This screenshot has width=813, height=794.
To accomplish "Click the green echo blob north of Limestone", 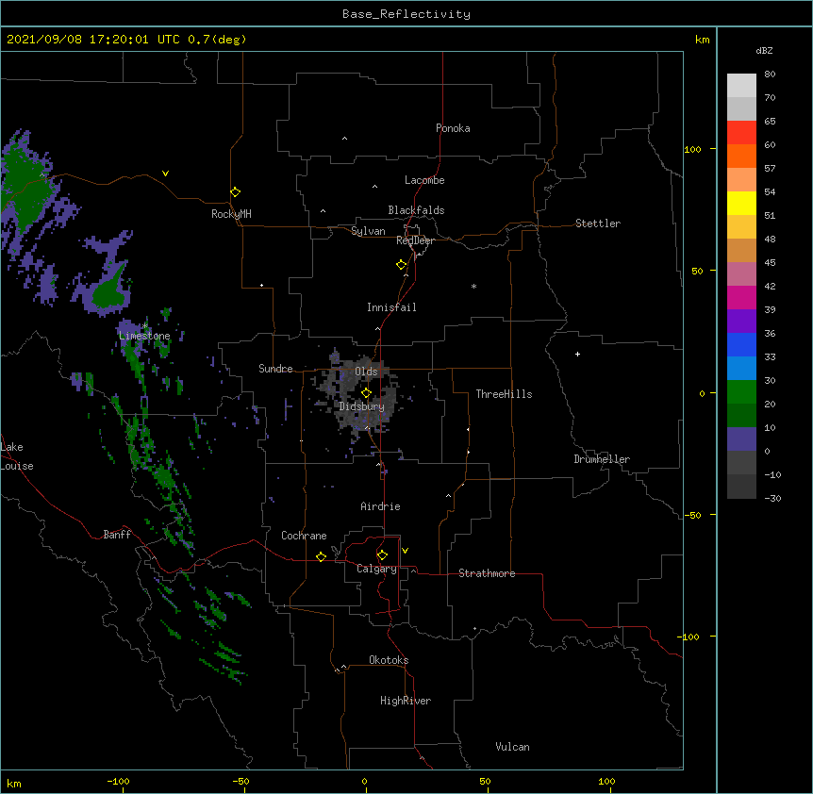I will 108,293.
